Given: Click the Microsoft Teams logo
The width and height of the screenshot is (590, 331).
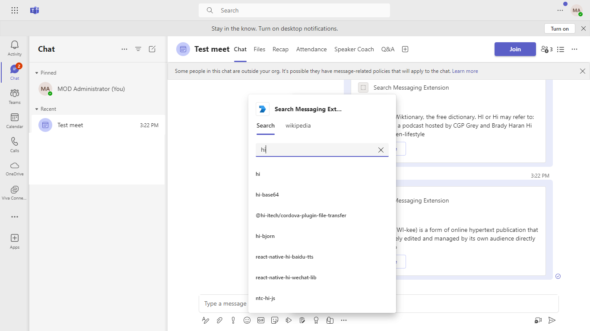Looking at the screenshot, I should click(x=35, y=10).
